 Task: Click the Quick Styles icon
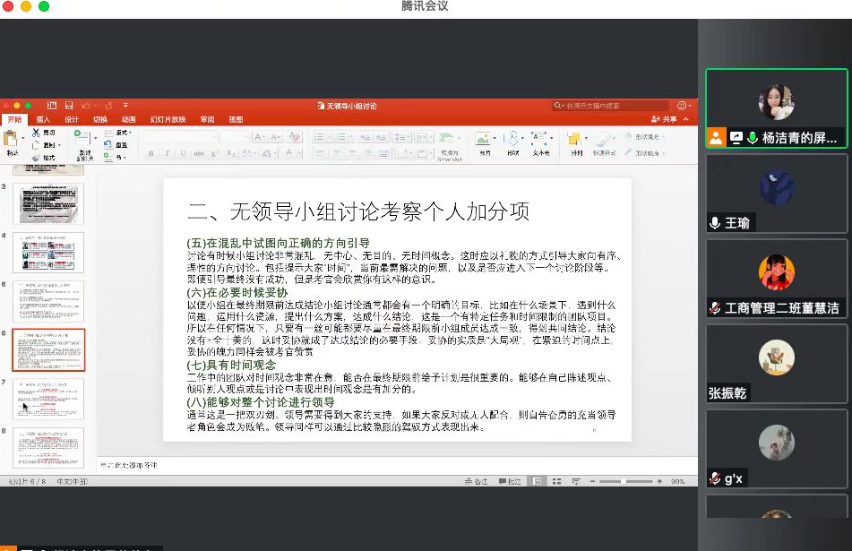603,139
